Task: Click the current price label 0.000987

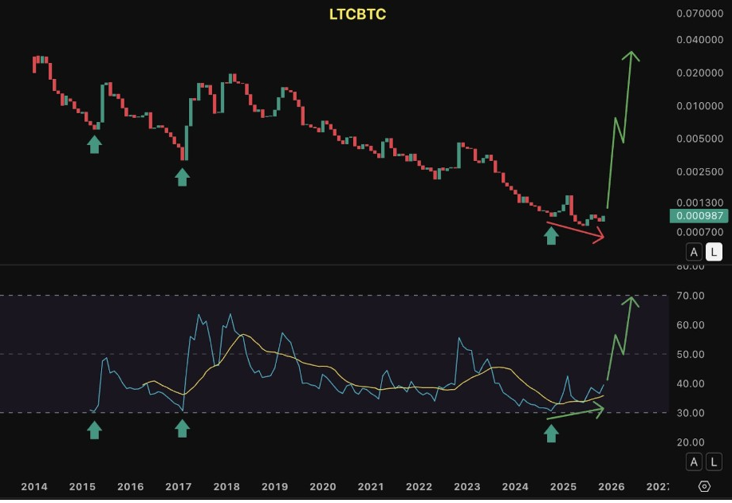Action: tap(699, 215)
